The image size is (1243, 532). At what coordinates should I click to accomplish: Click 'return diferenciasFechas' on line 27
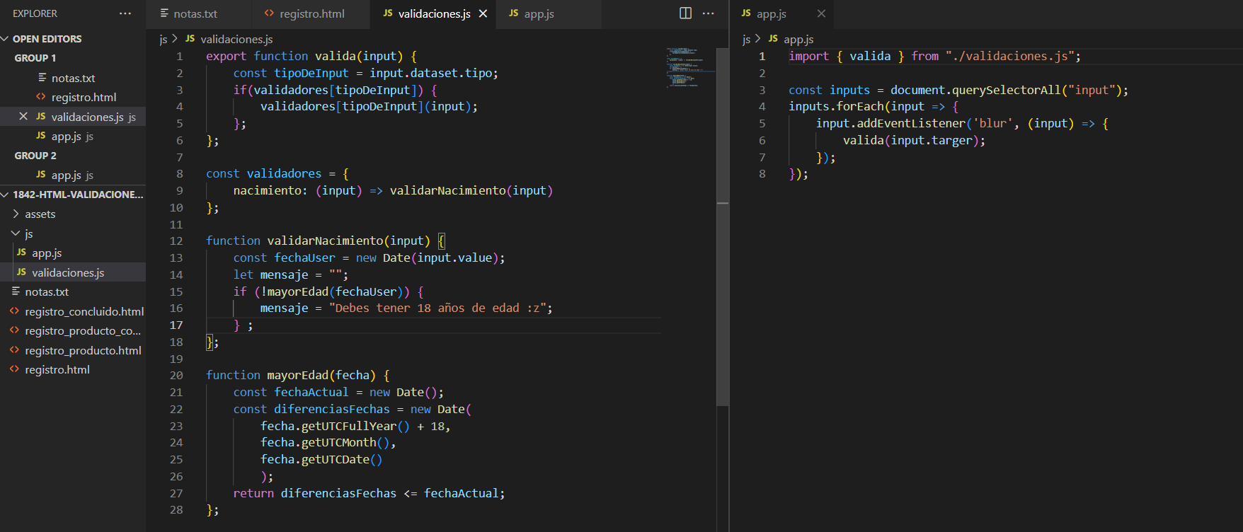point(315,493)
